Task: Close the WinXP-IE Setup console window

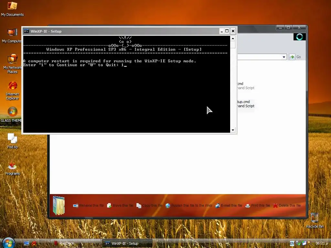Action: [233, 31]
